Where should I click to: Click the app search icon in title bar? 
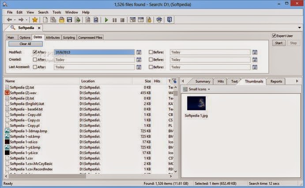tap(5, 4)
